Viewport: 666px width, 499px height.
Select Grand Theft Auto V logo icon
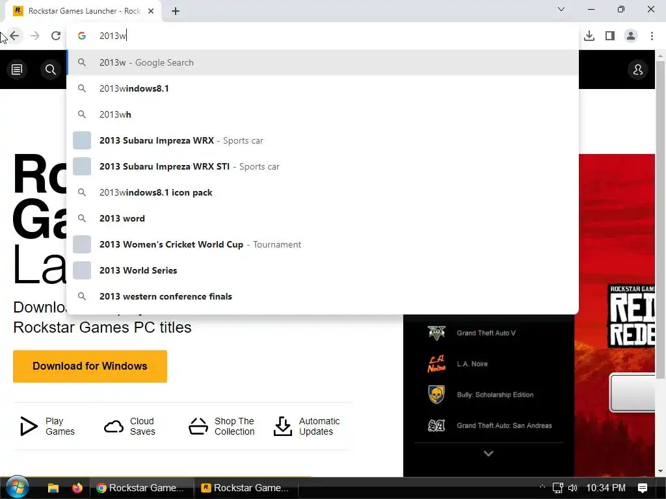pos(436,333)
